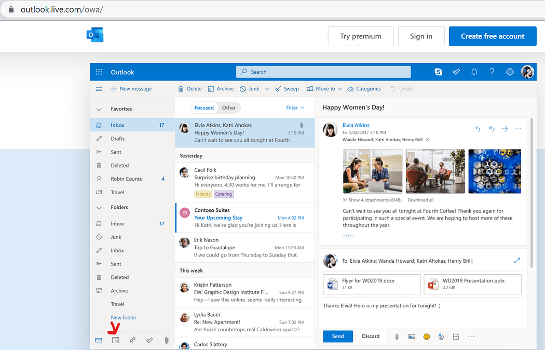
Task: Open the Contoso Suites Your Upcoming Stay email
Action: pyautogui.click(x=244, y=218)
